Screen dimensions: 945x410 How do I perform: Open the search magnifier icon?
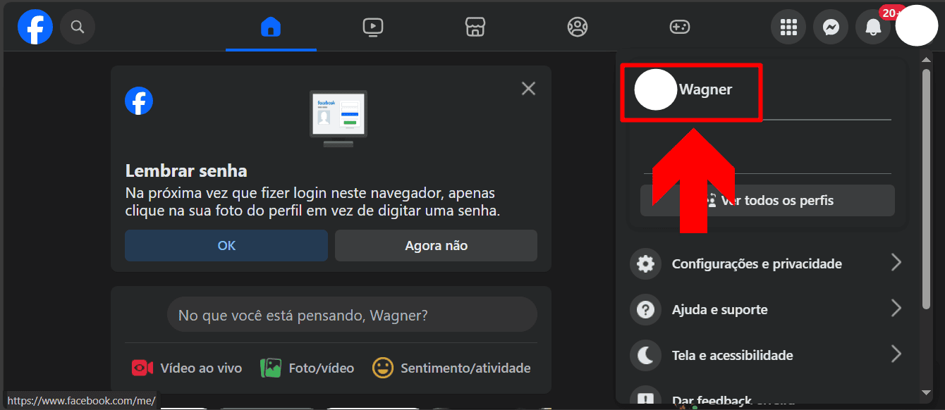pos(78,27)
